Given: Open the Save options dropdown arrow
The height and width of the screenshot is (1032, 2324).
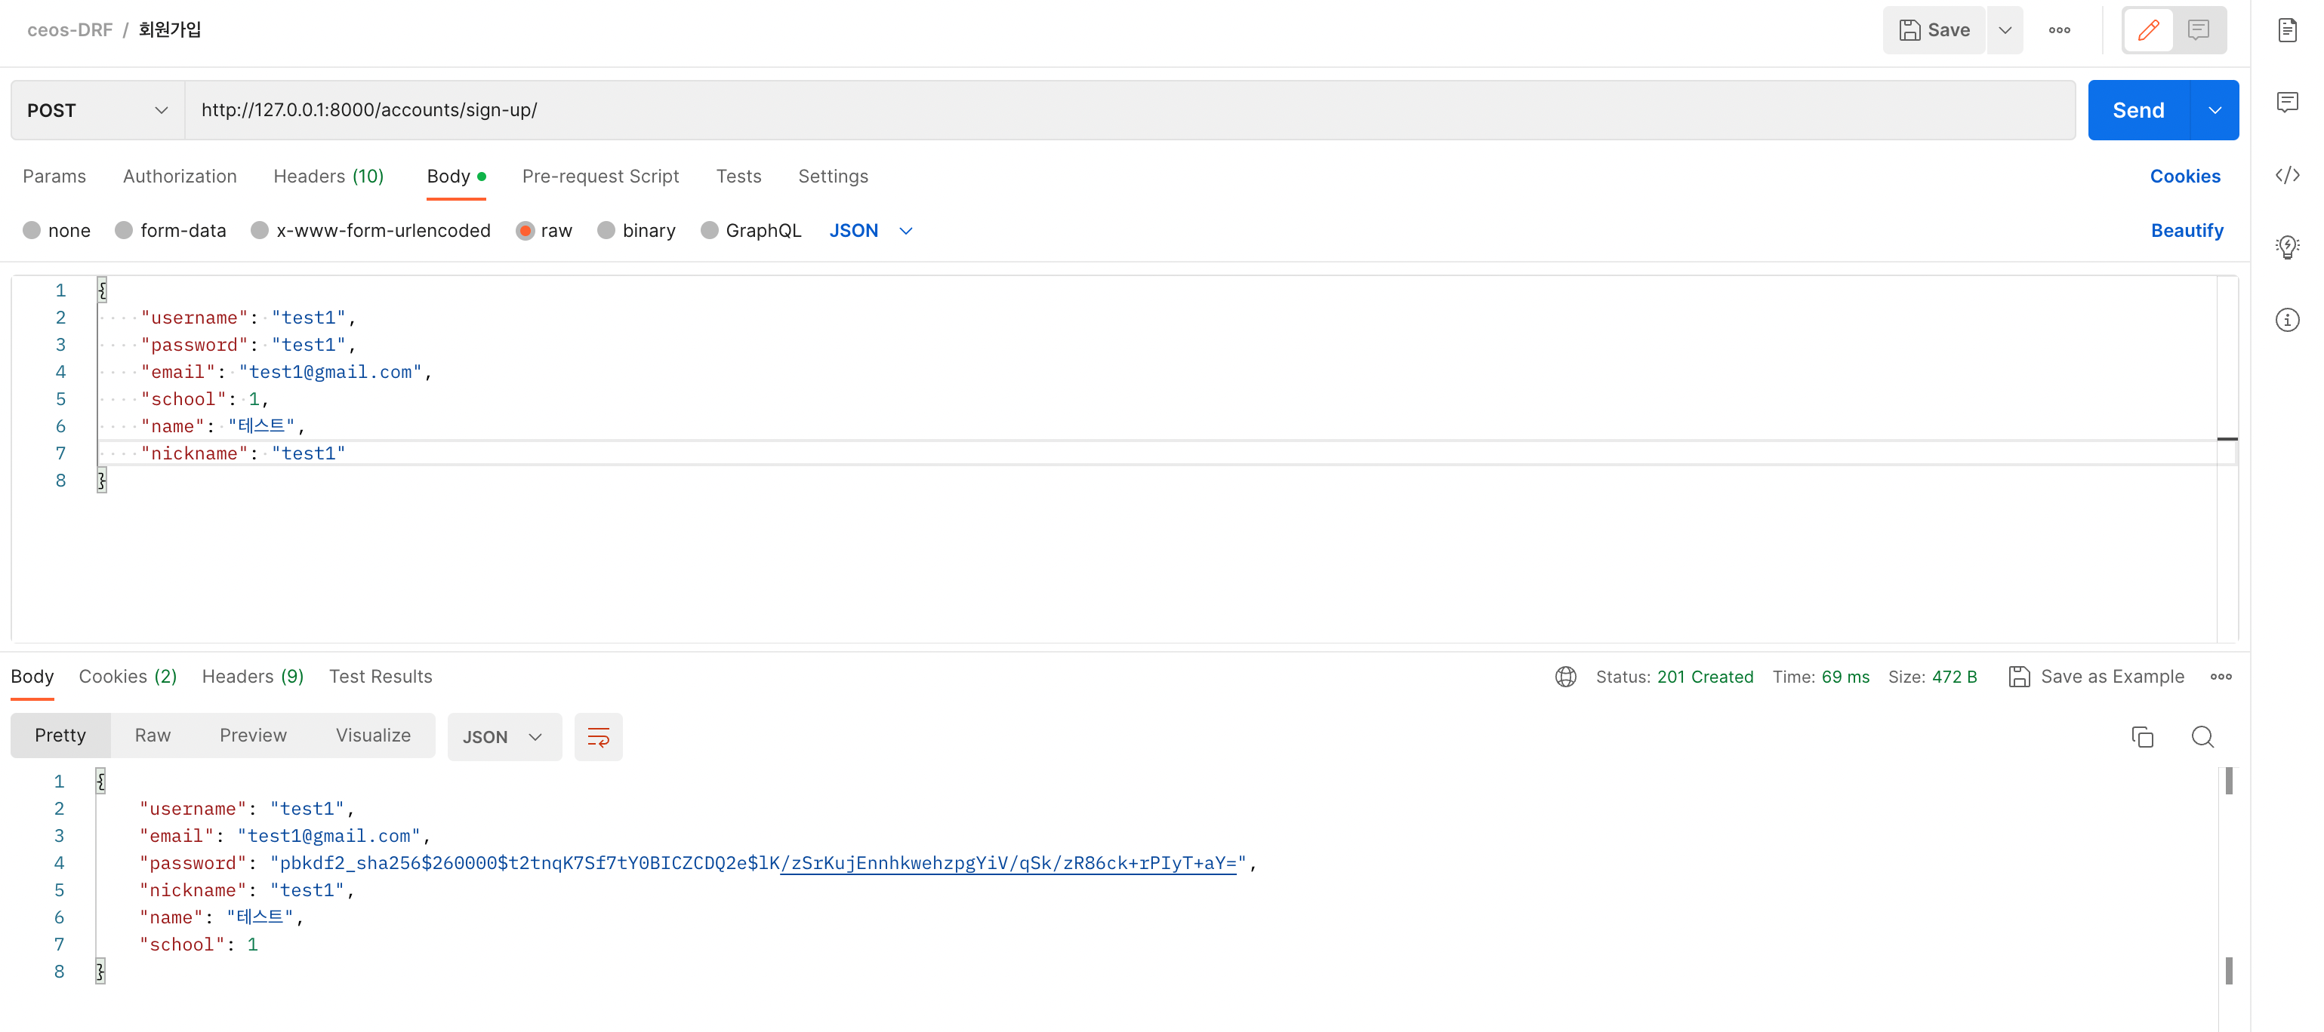Looking at the screenshot, I should [x=2005, y=29].
